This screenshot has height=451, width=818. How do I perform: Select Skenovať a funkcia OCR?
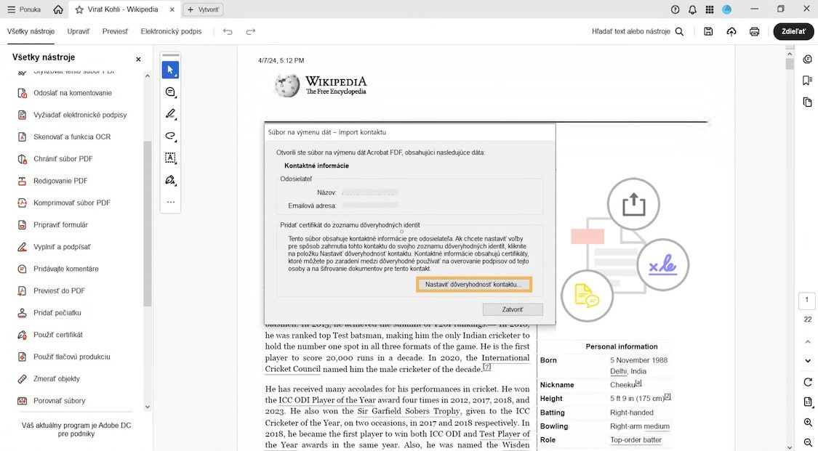tap(72, 137)
